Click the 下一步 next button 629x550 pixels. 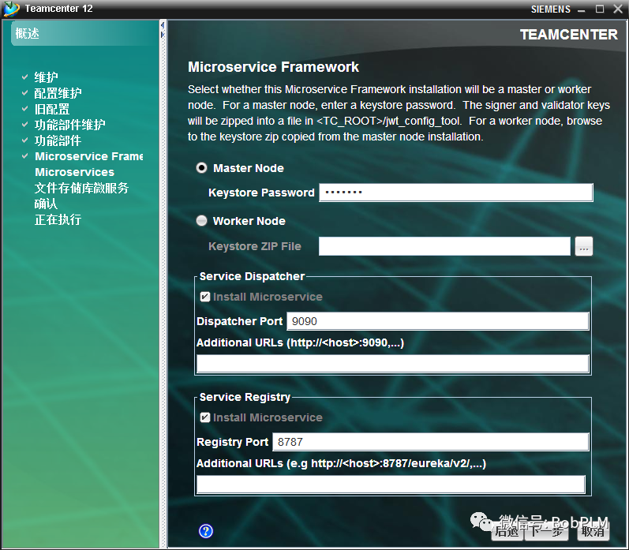click(x=546, y=531)
